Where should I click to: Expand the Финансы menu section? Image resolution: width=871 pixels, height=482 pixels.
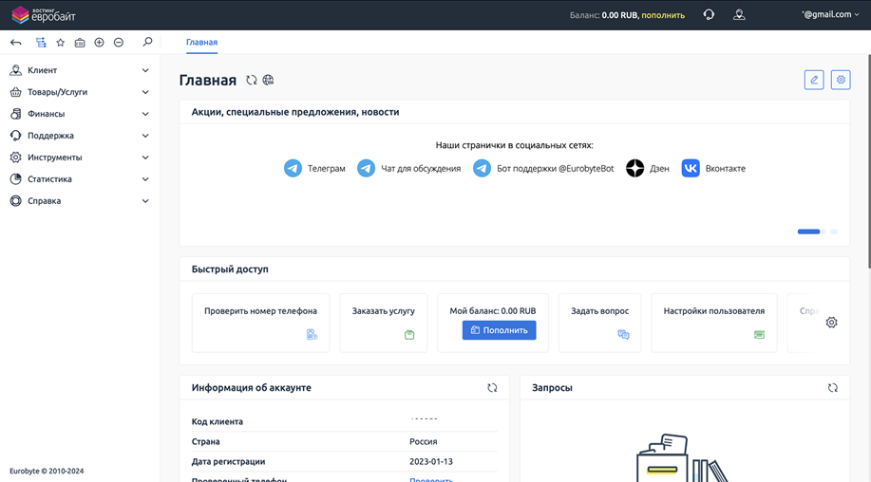(80, 114)
